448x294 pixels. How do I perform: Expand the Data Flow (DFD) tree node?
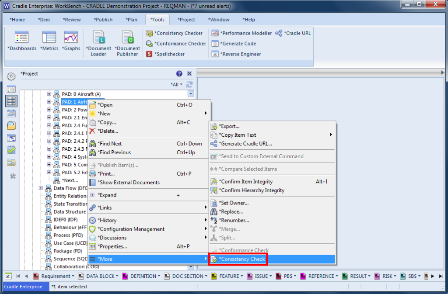click(x=41, y=188)
